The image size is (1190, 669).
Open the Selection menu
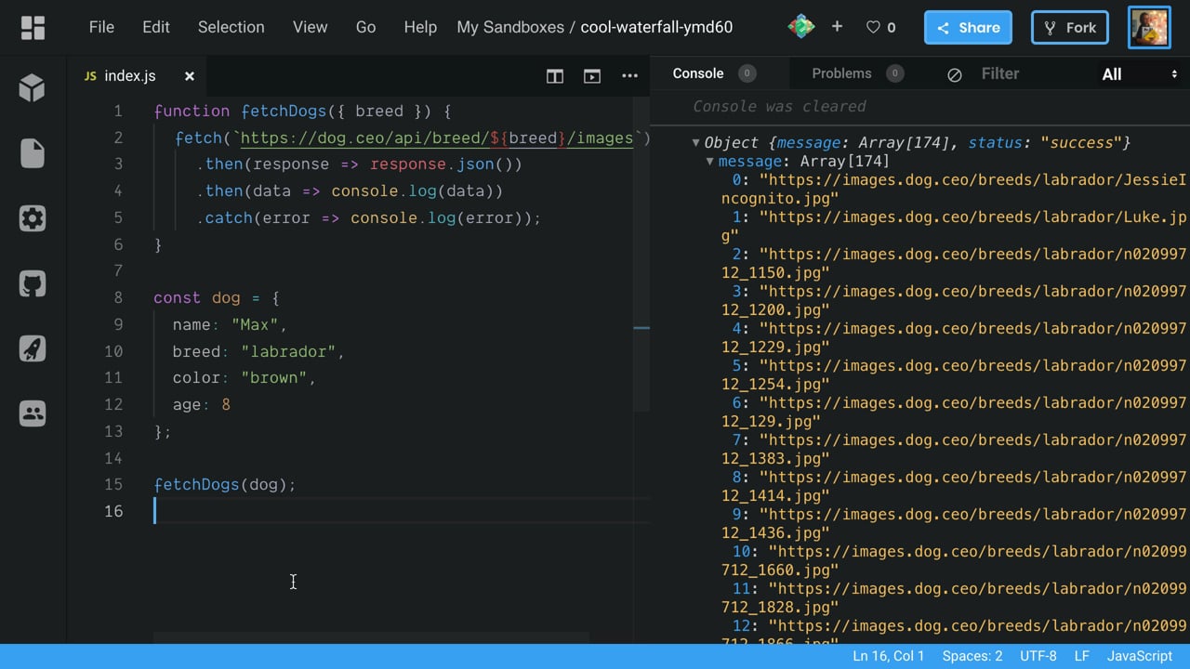pos(231,27)
